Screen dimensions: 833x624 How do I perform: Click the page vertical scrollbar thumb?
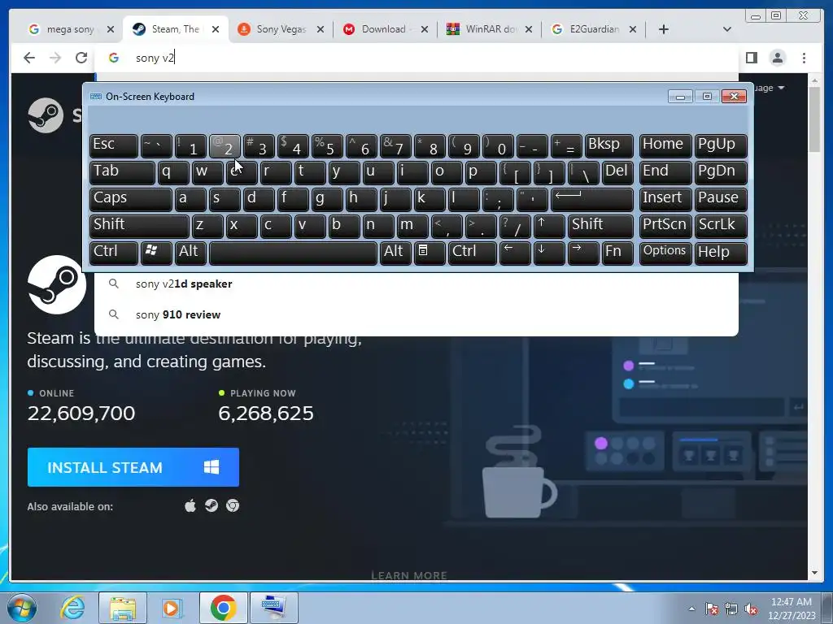click(x=814, y=120)
